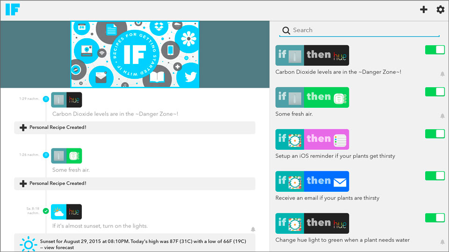Click bell icon beside Change hue light recipe
This screenshot has width=449, height=252.
coord(442,242)
